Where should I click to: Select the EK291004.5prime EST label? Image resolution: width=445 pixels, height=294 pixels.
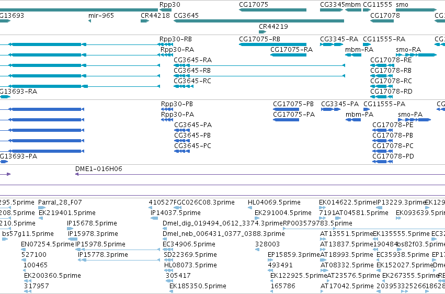pyautogui.click(x=283, y=213)
